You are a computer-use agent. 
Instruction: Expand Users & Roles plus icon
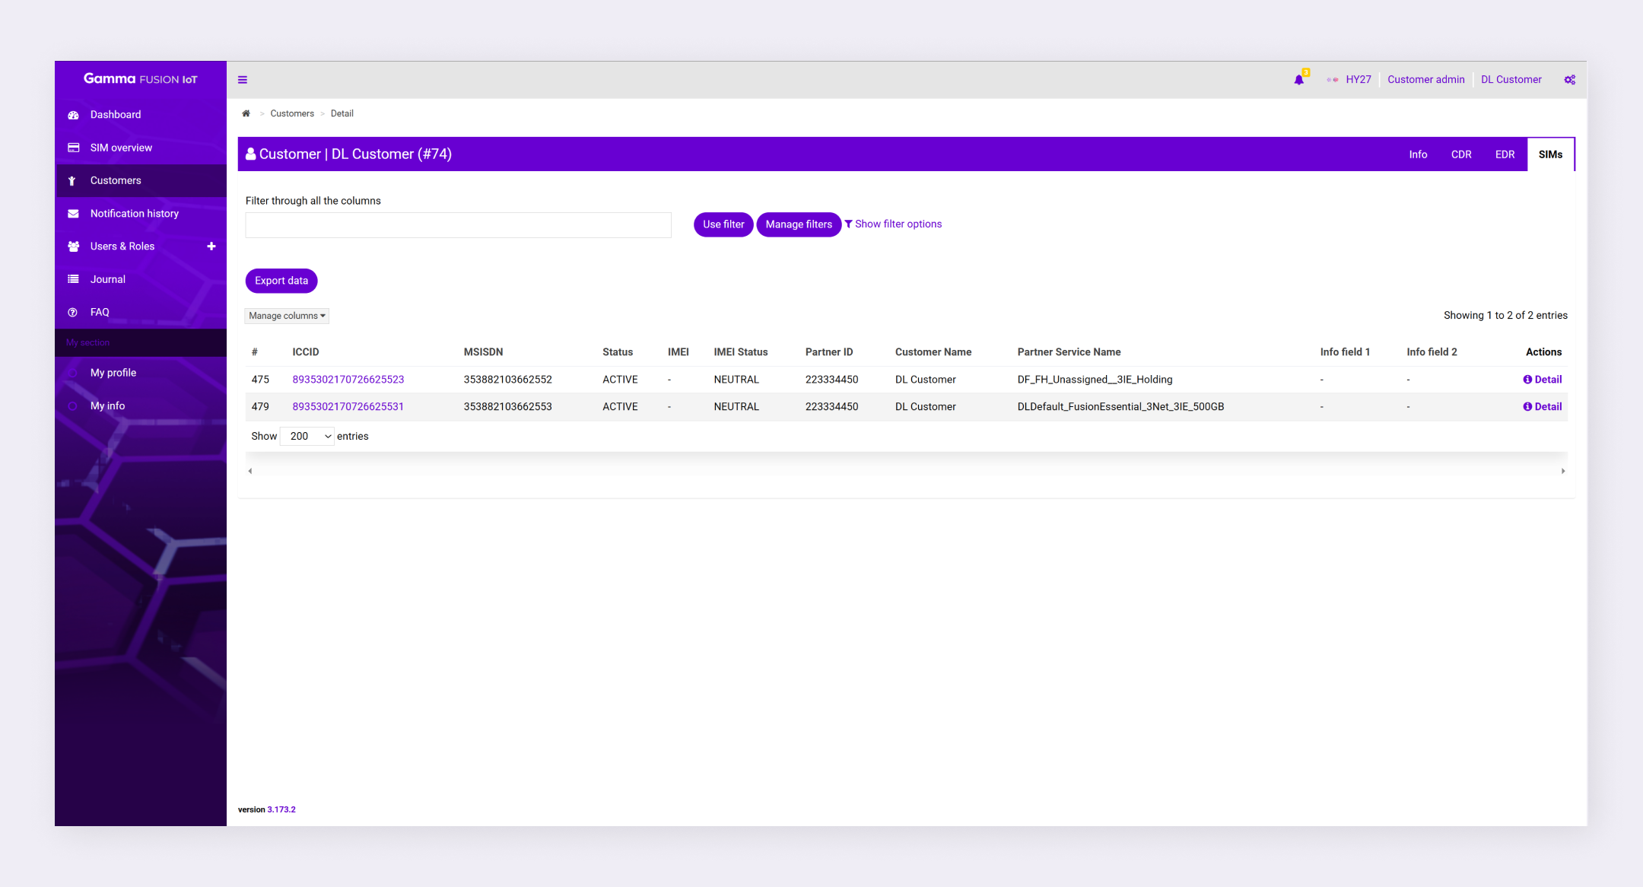pyautogui.click(x=211, y=246)
